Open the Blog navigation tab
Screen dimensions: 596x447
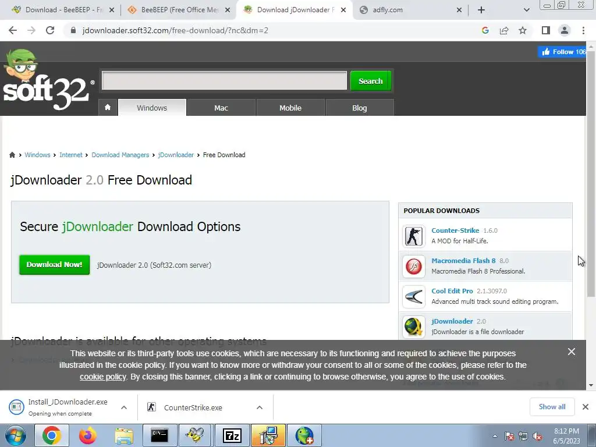click(360, 108)
